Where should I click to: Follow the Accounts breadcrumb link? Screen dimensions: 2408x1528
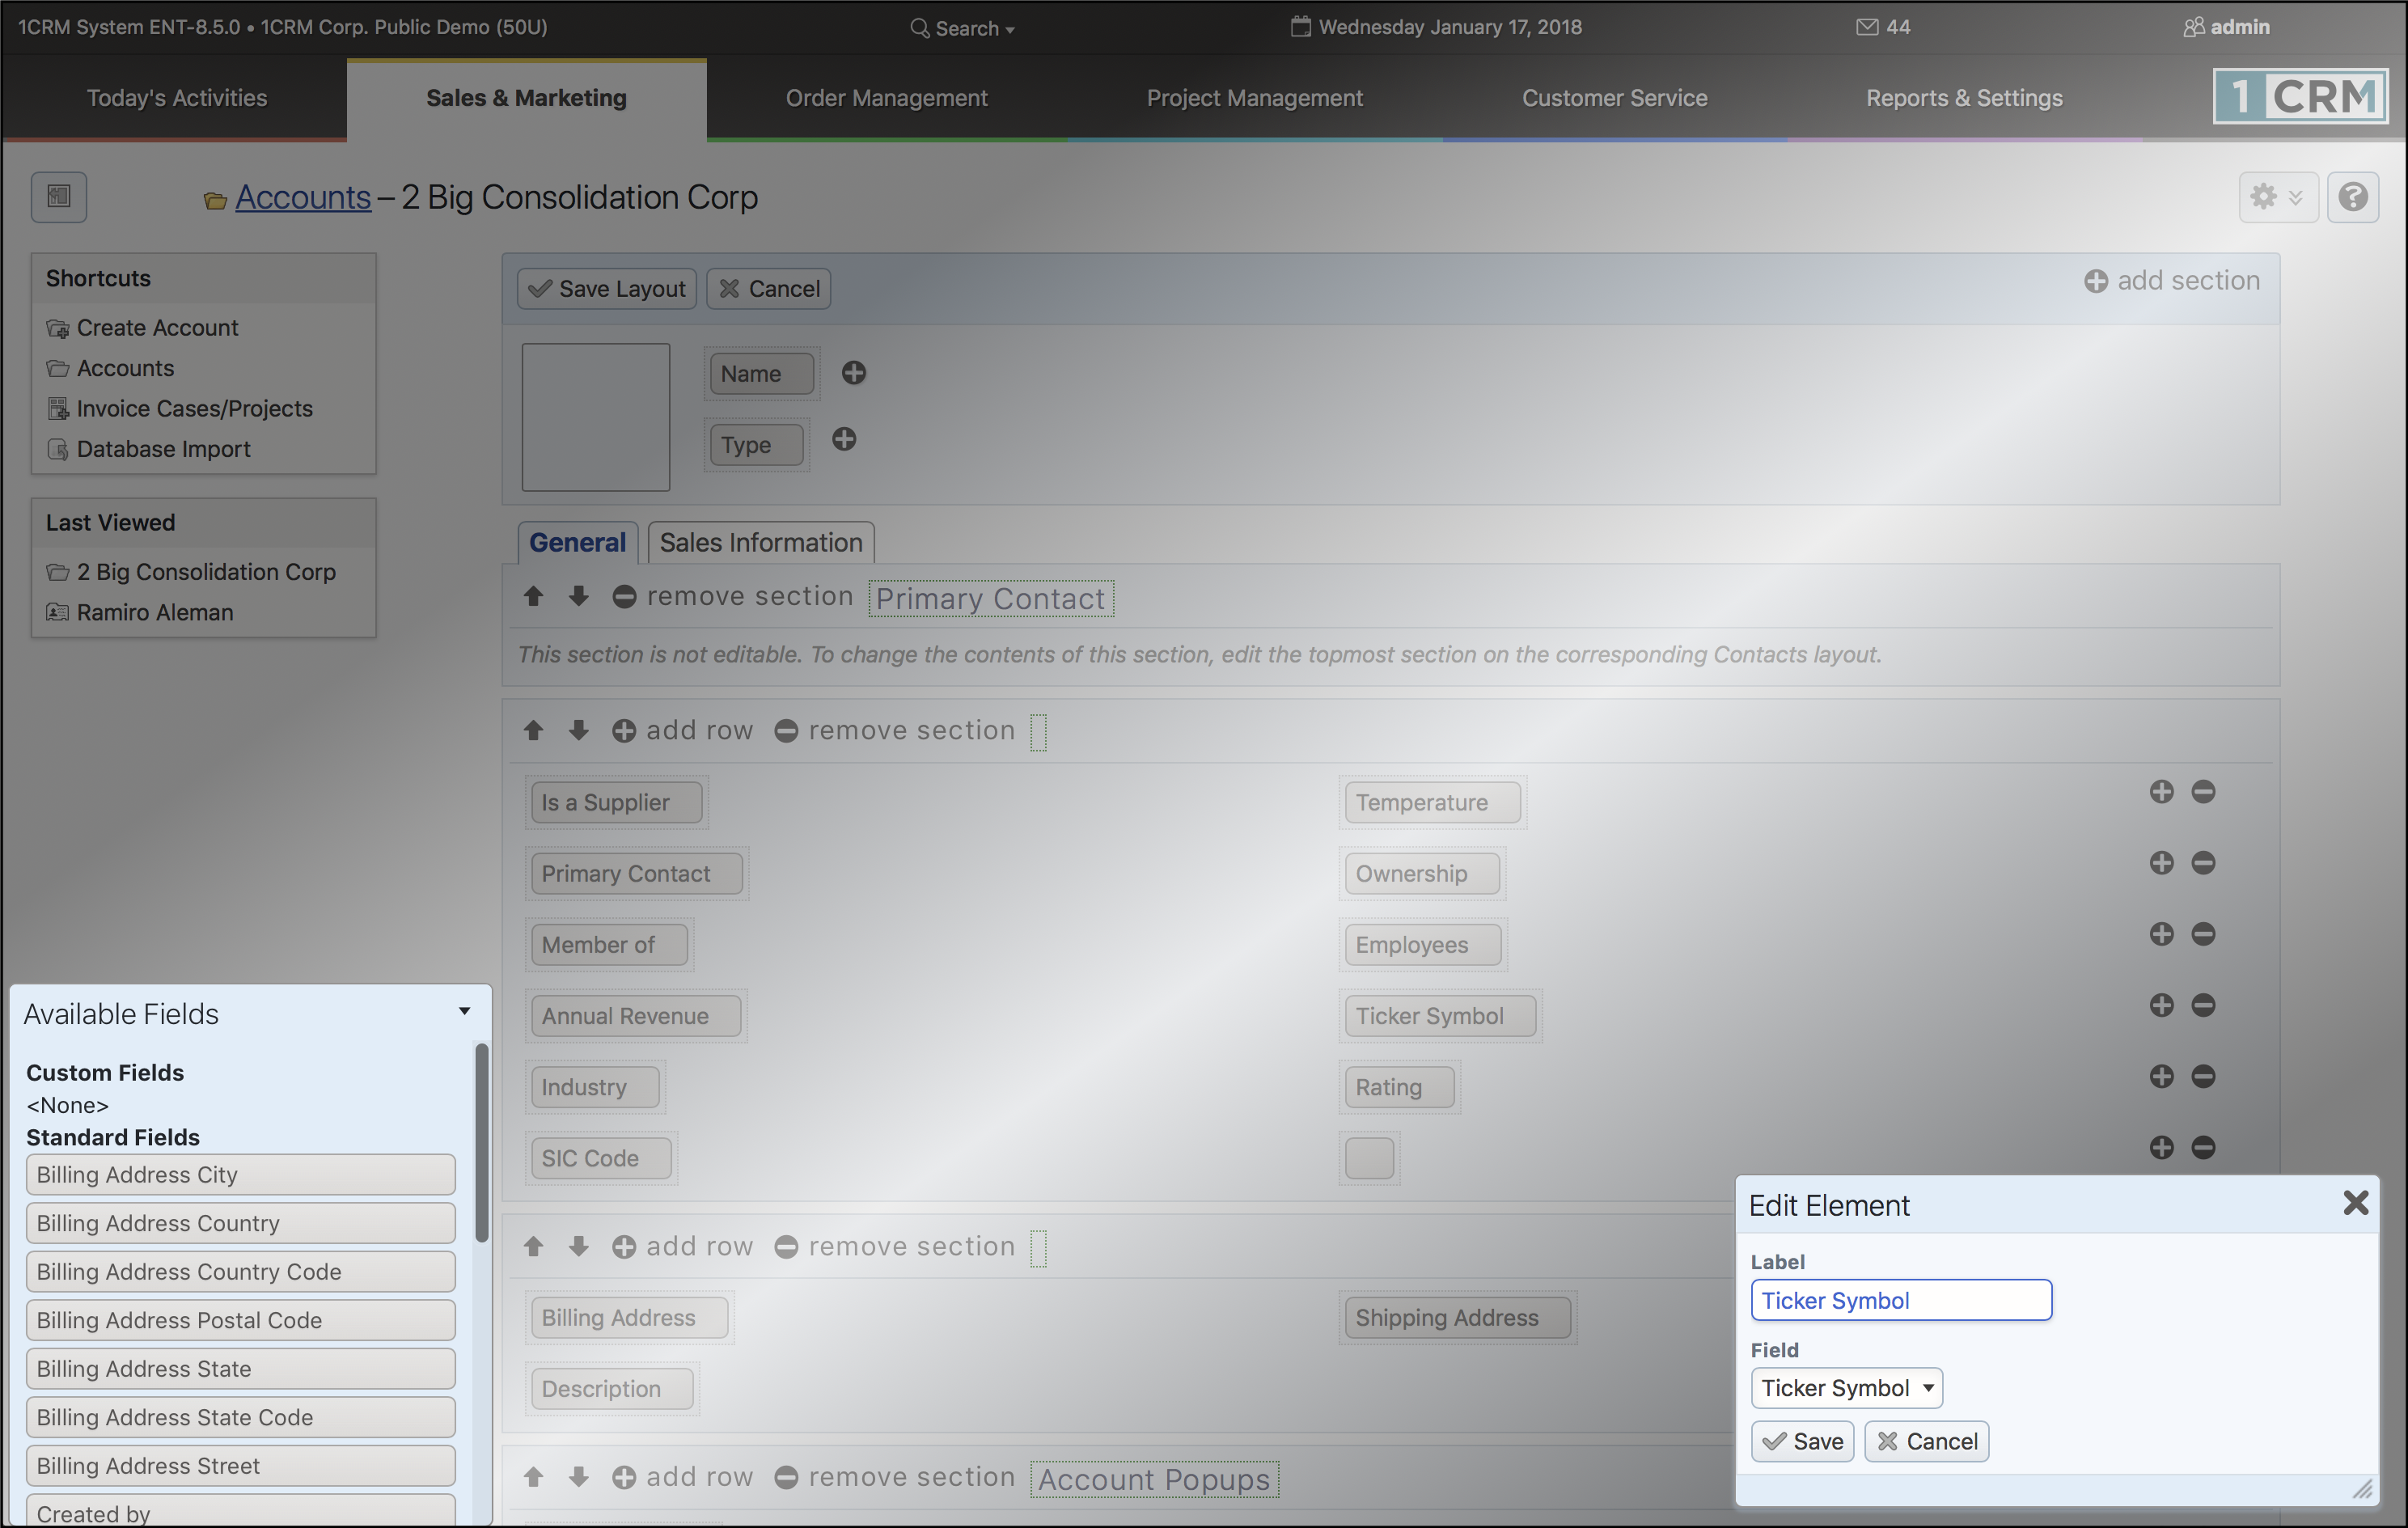(x=303, y=198)
